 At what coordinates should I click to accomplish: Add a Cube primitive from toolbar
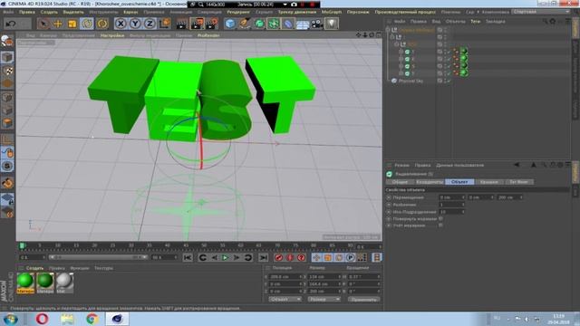tap(230, 24)
